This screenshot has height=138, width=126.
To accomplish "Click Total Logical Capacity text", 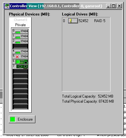I will (x=87, y=96).
